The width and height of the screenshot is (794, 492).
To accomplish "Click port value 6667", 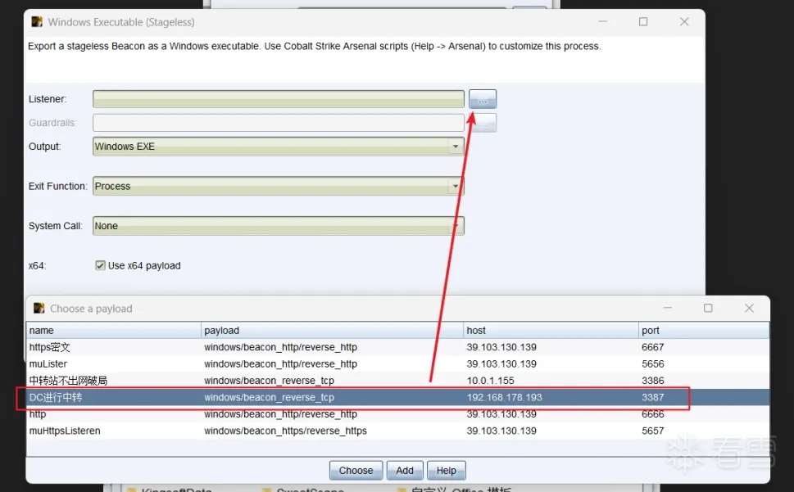I will [x=653, y=347].
